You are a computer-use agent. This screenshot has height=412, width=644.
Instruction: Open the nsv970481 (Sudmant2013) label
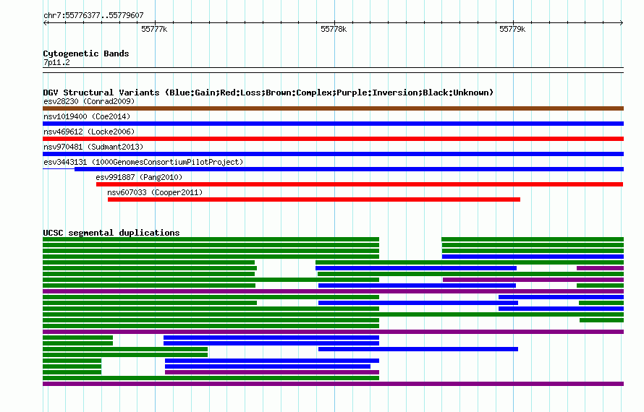[x=93, y=147]
